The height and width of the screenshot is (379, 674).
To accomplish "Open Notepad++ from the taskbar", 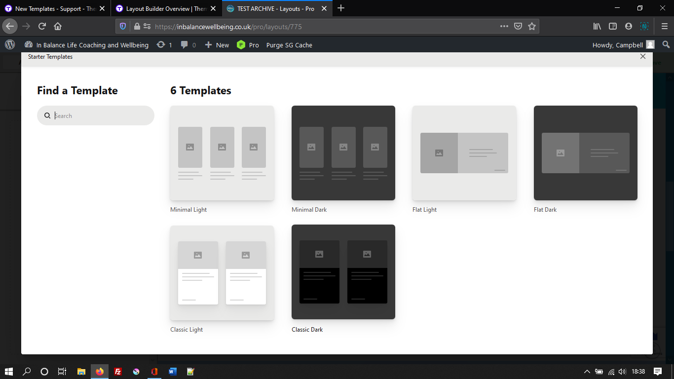I will tap(191, 372).
